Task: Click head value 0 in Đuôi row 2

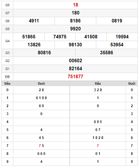Action: [x=98, y=106]
